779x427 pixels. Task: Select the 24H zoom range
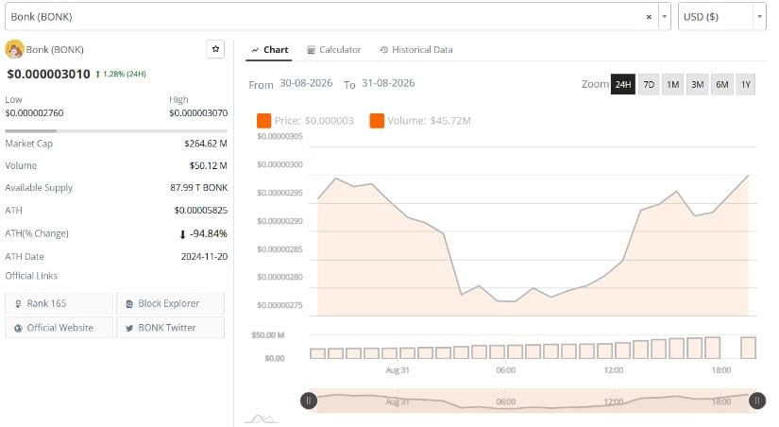(x=623, y=84)
